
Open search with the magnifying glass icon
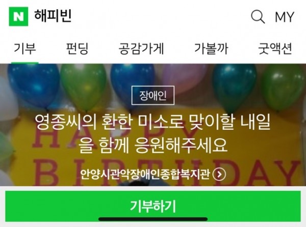pyautogui.click(x=258, y=17)
